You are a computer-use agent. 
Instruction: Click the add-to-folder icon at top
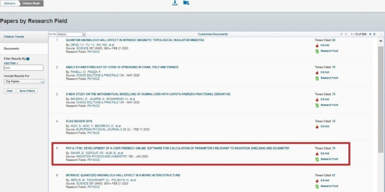click(186, 3)
